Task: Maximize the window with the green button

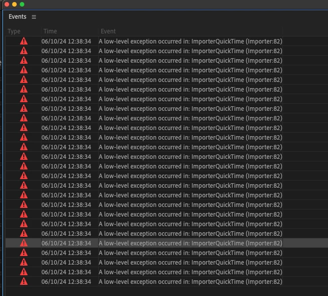Action: click(x=22, y=5)
